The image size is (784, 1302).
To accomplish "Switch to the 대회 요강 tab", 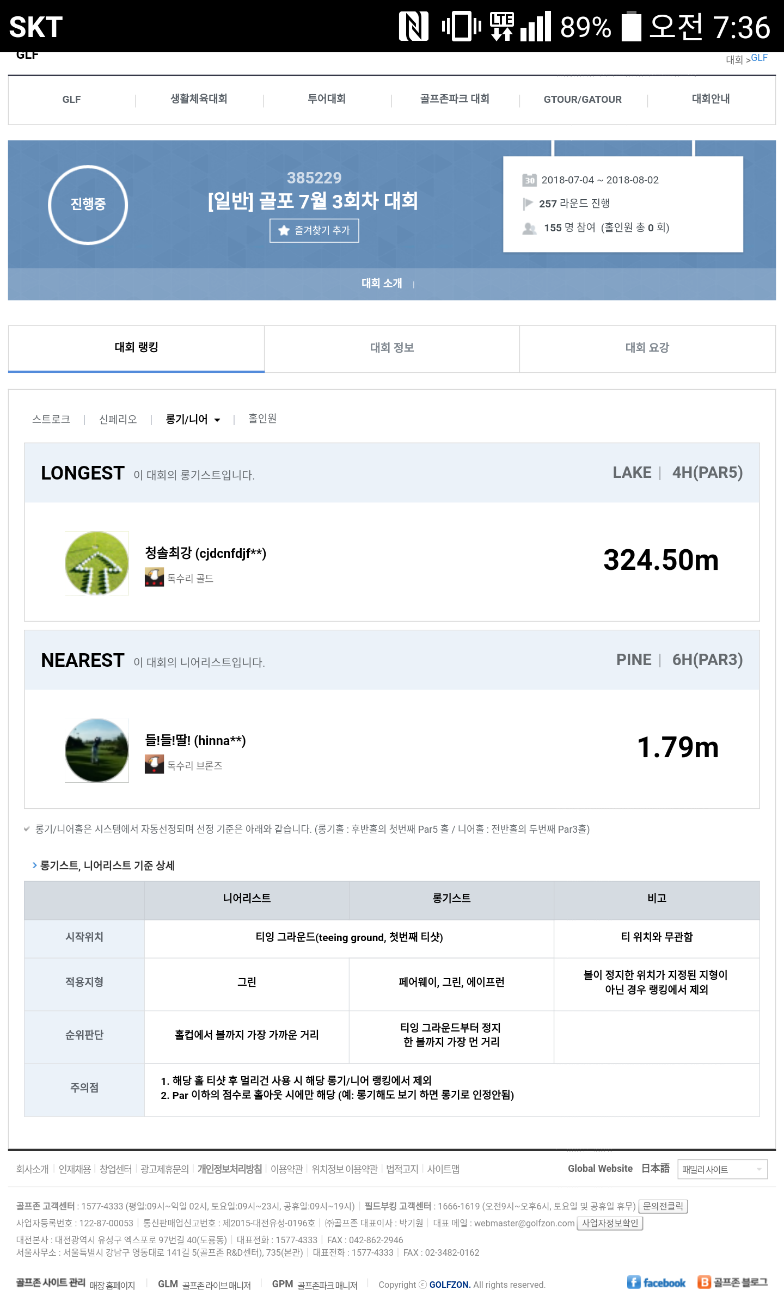I will 647,348.
